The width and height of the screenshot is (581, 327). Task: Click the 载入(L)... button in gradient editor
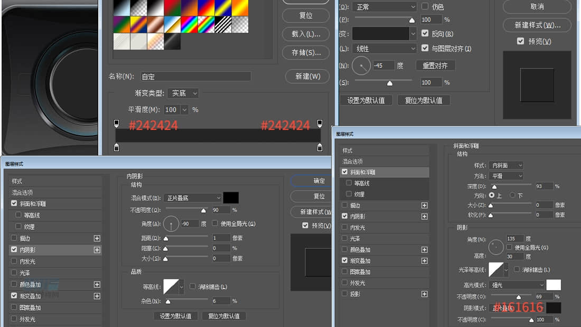point(306,34)
